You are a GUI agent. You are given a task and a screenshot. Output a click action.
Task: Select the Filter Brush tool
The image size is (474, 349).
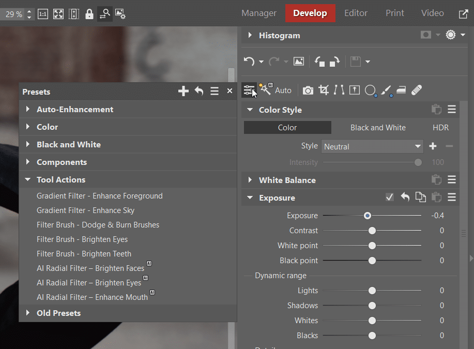pos(386,90)
